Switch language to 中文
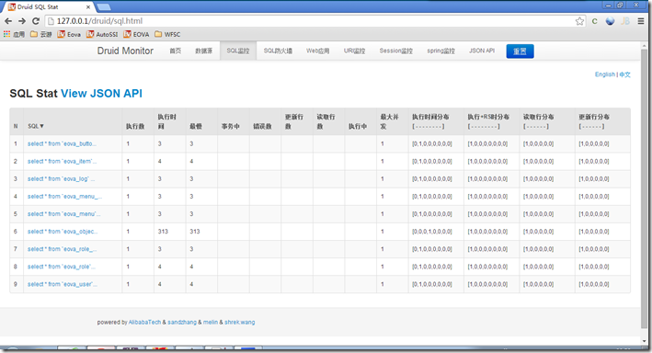The image size is (652, 353). pyautogui.click(x=624, y=74)
